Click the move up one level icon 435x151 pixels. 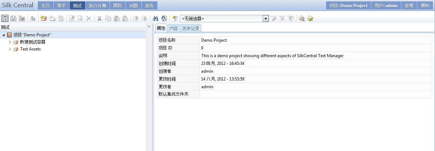pyautogui.click(x=33, y=19)
